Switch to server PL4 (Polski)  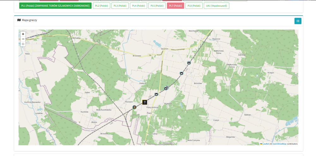tap(138, 6)
